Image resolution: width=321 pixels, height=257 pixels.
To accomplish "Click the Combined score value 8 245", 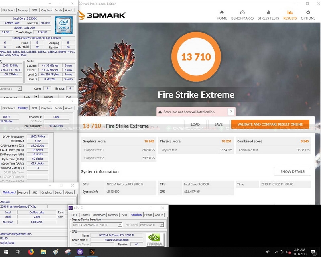I will [x=305, y=141].
